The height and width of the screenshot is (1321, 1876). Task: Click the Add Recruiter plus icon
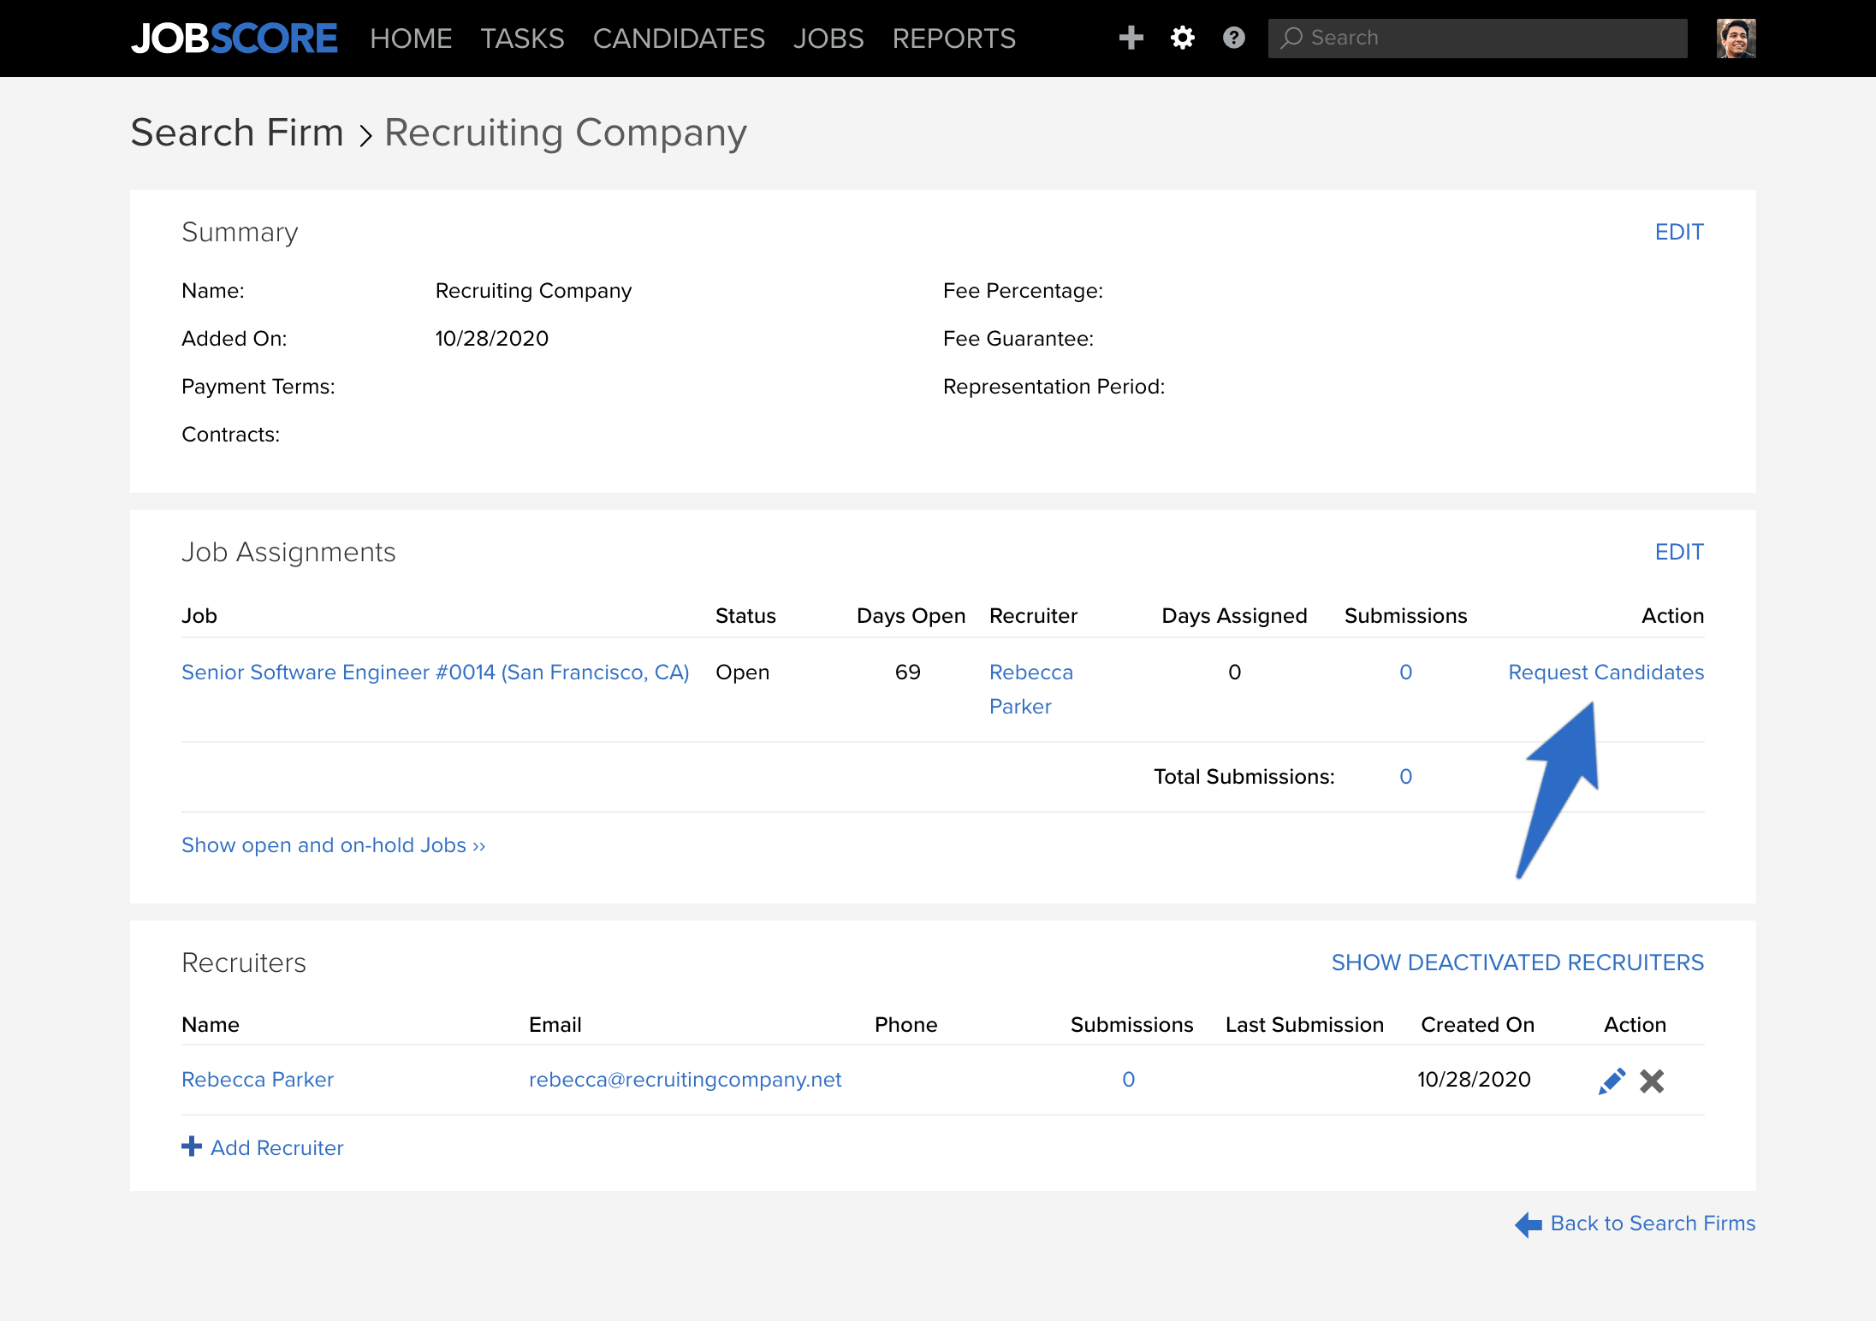point(192,1146)
